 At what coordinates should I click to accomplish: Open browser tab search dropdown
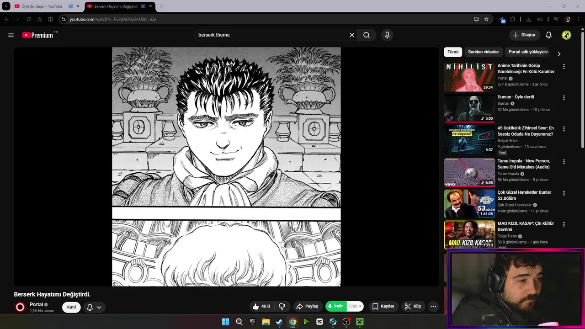pos(6,6)
